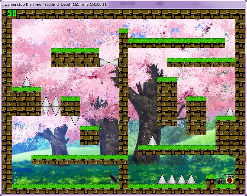Viewport: 247px width, 196px height.
Task: Click the right upward spike in the diamond spike cluster
Action: pyautogui.click(x=56, y=101)
